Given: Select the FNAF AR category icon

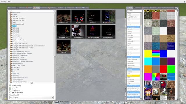Looking at the screenshot, I should [11, 16].
